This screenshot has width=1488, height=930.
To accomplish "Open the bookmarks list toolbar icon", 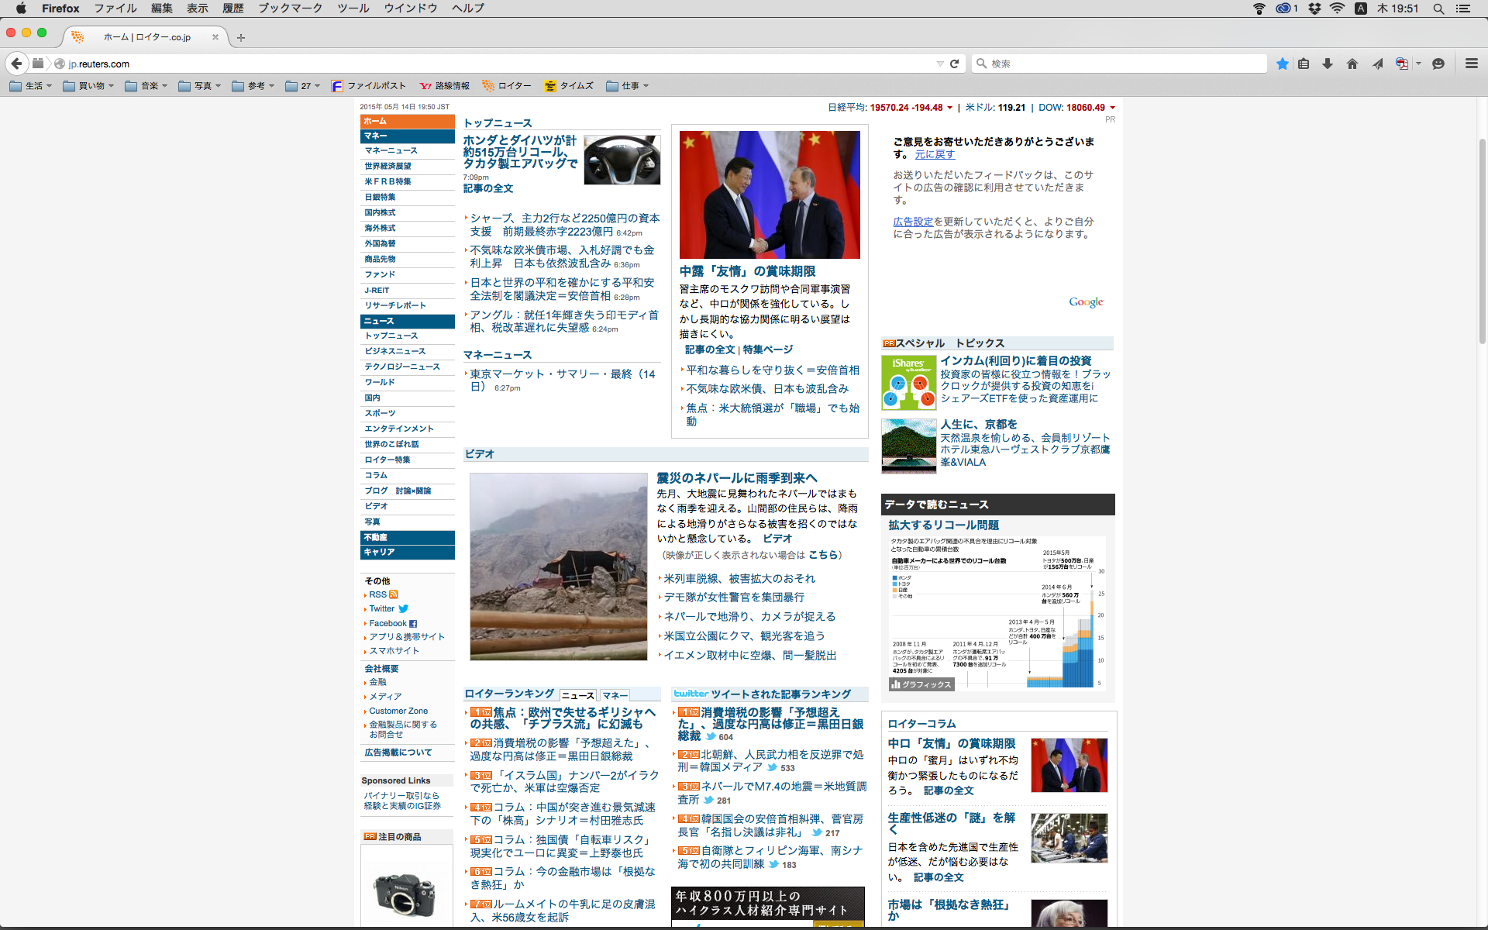I will (1304, 64).
